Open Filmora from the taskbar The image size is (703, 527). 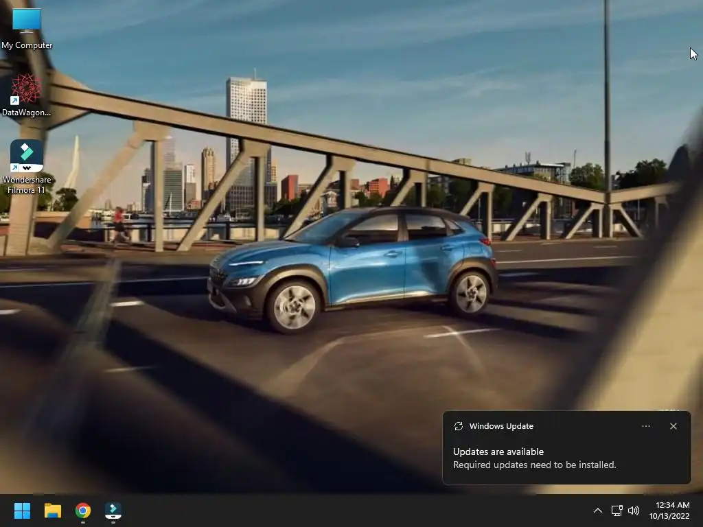click(113, 511)
